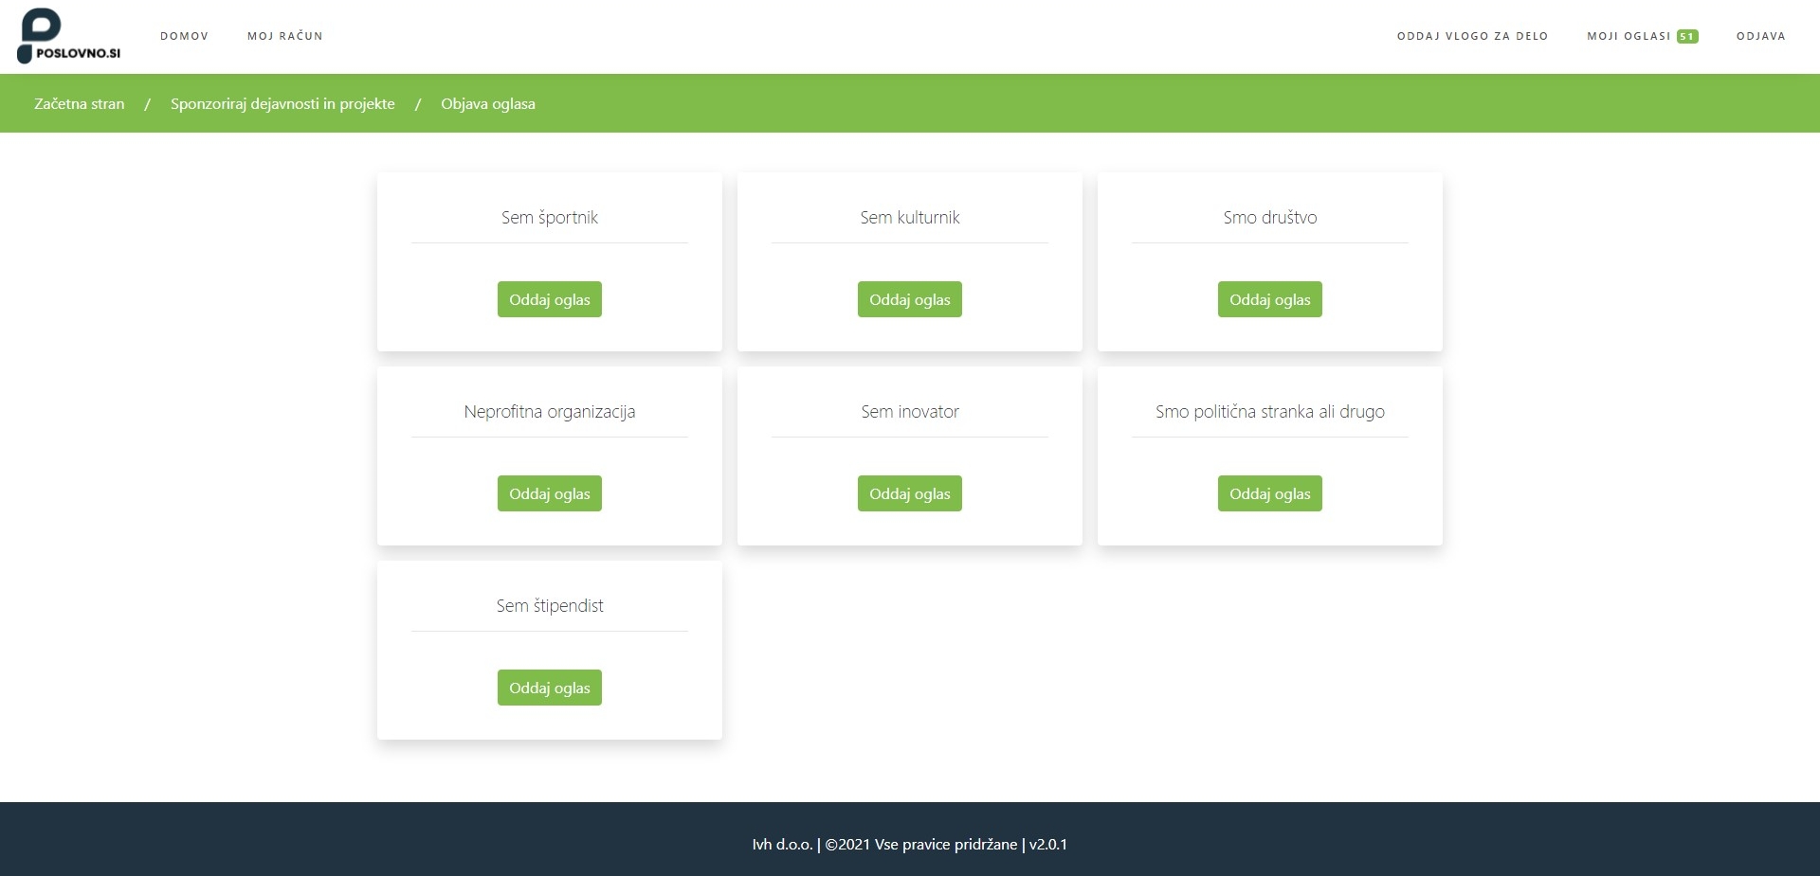Click Oddaj oglas for Neprofitna organizacija
The width and height of the screenshot is (1820, 876).
click(549, 493)
